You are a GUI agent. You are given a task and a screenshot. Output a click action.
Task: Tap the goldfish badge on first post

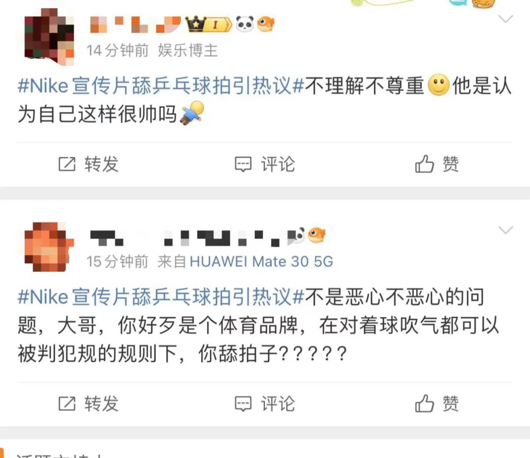(x=265, y=24)
